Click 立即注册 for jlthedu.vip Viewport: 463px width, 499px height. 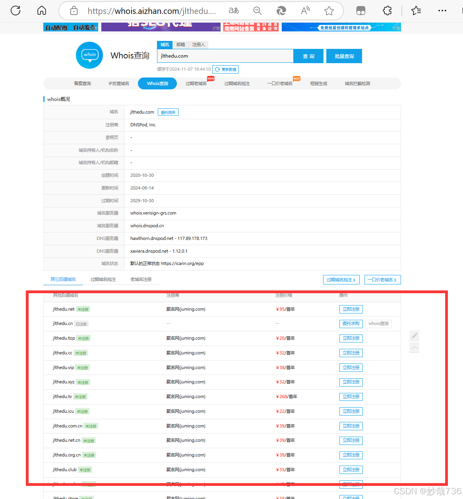(351, 367)
